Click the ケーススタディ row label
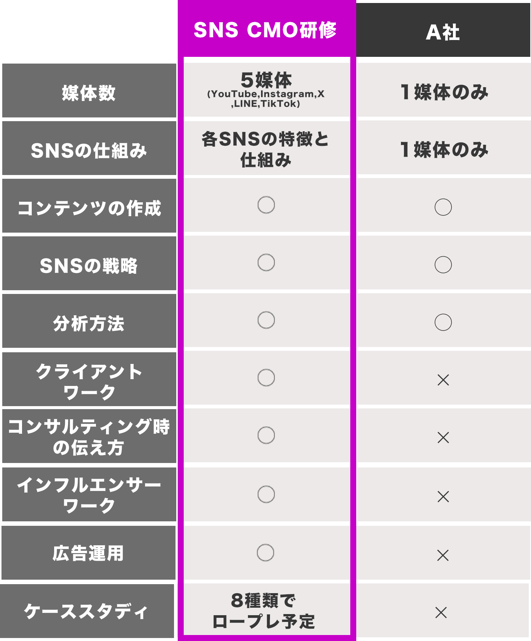This screenshot has height=641, width=531. [87, 612]
